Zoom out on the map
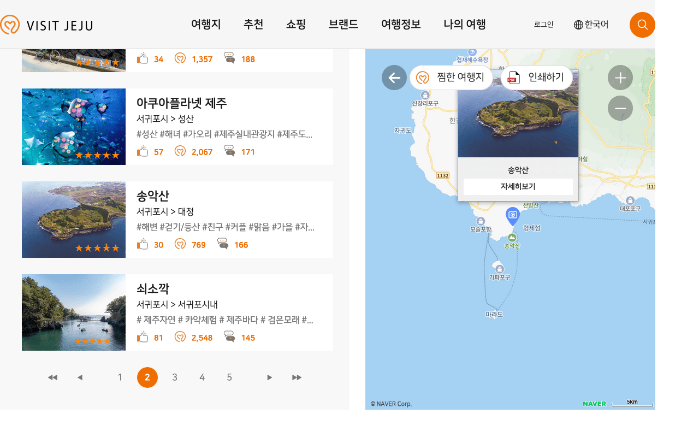Image resolution: width=699 pixels, height=437 pixels. pos(620,108)
